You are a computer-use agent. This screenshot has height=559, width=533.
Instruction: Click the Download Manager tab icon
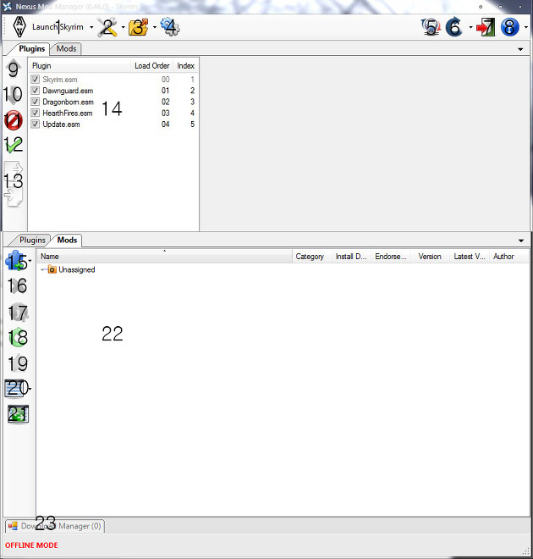coord(13,526)
